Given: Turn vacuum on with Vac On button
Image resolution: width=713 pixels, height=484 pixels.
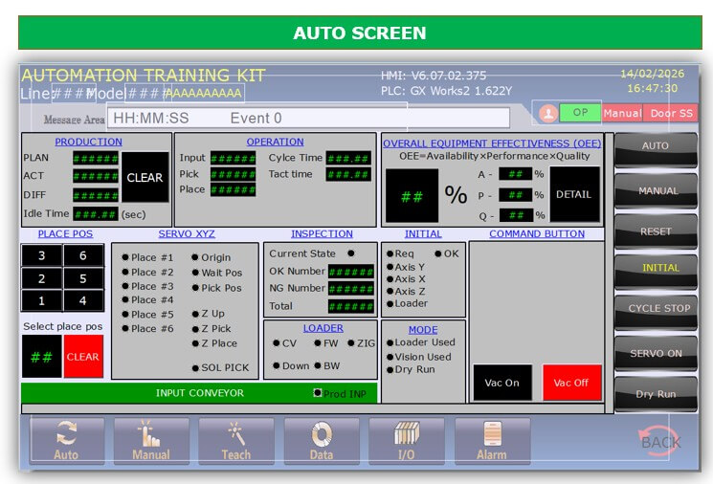Looking at the screenshot, I should pos(502,383).
